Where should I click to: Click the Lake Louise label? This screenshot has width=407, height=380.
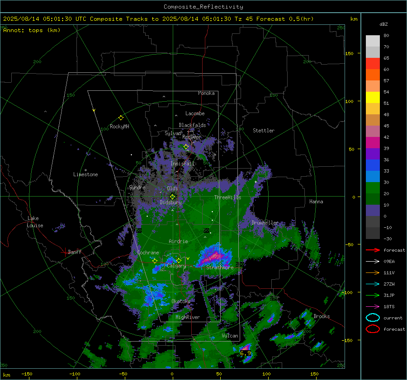(x=35, y=222)
